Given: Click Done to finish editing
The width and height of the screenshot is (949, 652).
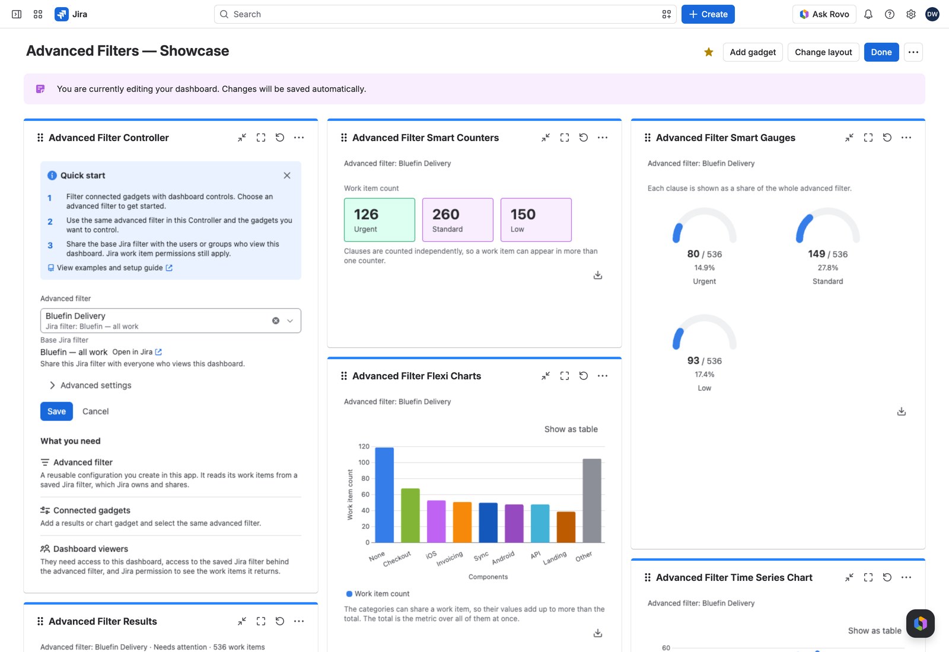Looking at the screenshot, I should [x=881, y=52].
